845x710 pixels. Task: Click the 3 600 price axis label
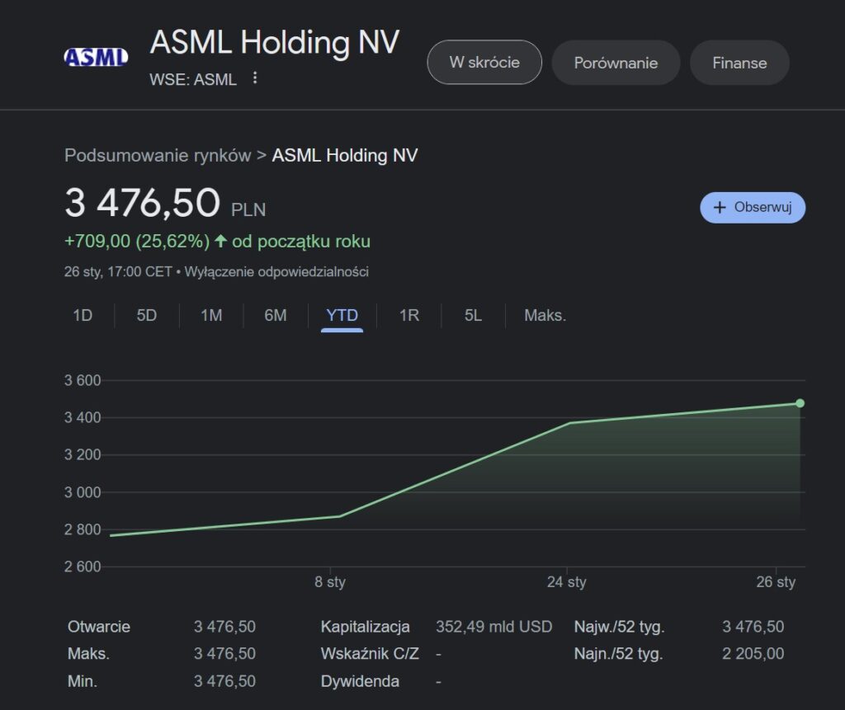[x=83, y=380]
